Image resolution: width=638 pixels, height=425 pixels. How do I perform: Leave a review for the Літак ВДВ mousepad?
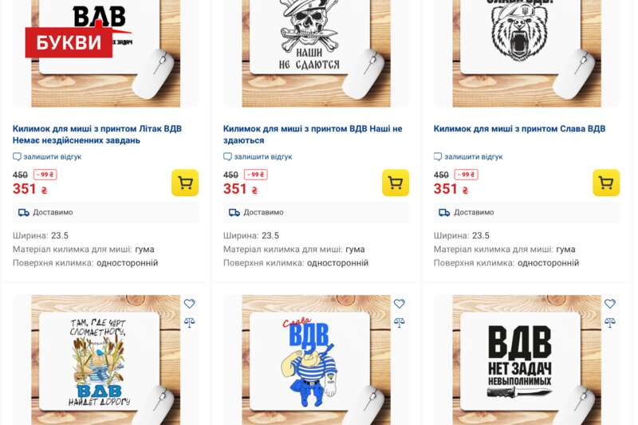[47, 157]
